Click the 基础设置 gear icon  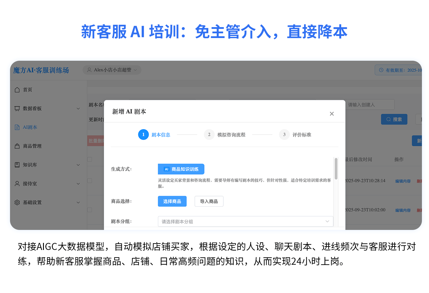(x=17, y=203)
